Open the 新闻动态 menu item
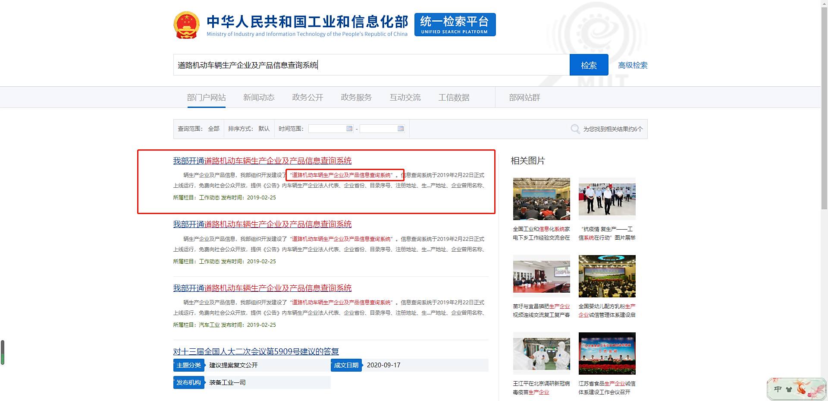 259,97
